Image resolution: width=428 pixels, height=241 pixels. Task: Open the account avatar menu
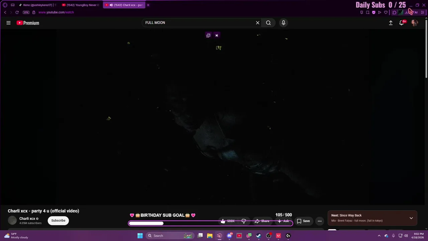[x=414, y=23]
